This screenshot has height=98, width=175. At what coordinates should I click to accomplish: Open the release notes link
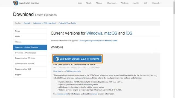point(62,94)
